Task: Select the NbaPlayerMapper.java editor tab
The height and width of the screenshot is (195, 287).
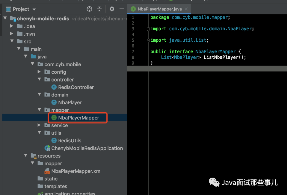Action: [159, 9]
